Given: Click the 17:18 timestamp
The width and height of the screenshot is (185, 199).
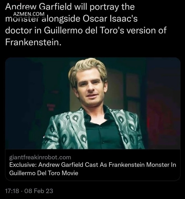Looking at the screenshot, I should point(12,191).
